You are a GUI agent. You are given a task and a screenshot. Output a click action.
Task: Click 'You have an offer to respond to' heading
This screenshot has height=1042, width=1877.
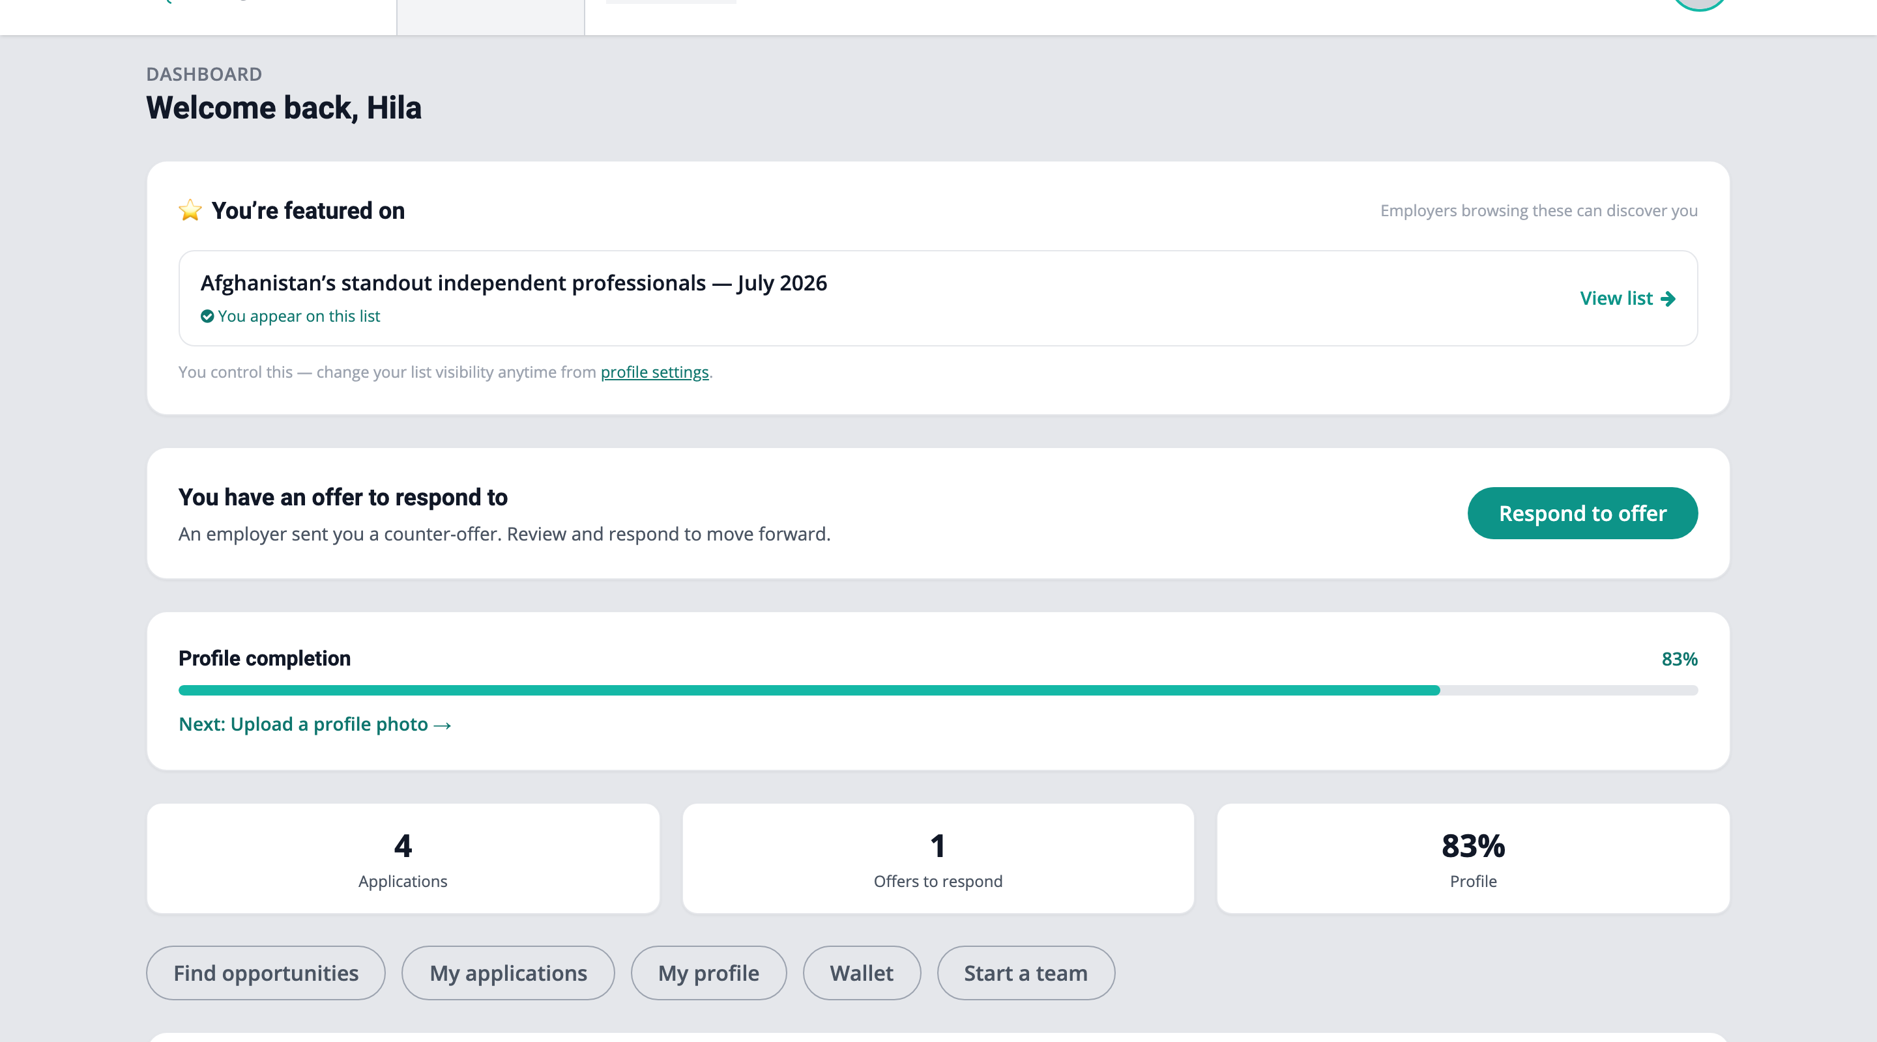click(x=343, y=498)
